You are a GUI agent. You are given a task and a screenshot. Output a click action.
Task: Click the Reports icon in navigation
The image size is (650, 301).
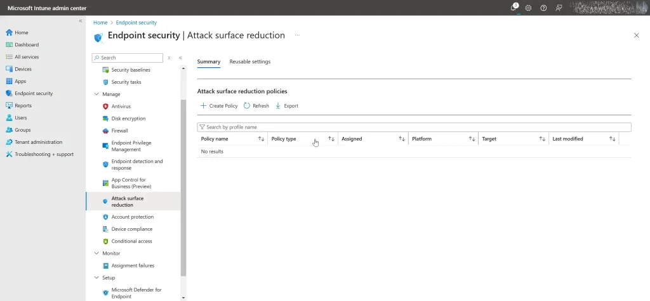pyautogui.click(x=9, y=106)
